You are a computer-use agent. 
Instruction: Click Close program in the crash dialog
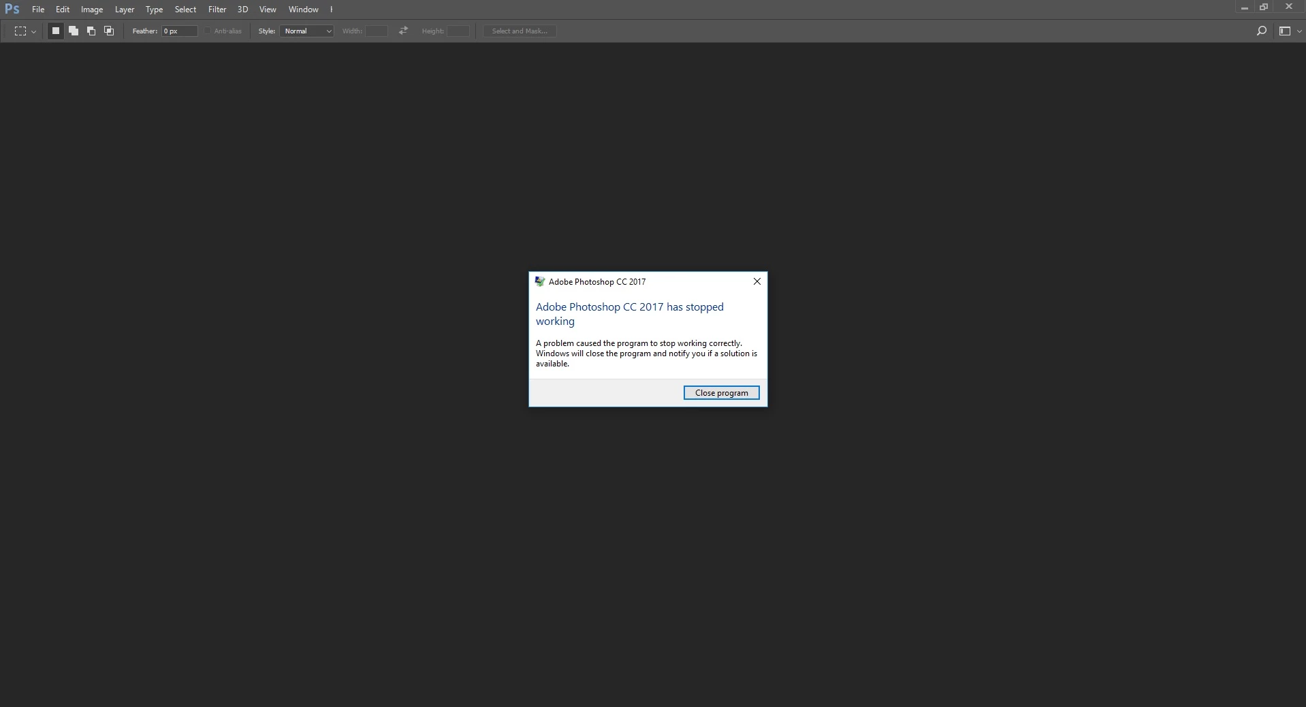(x=721, y=393)
